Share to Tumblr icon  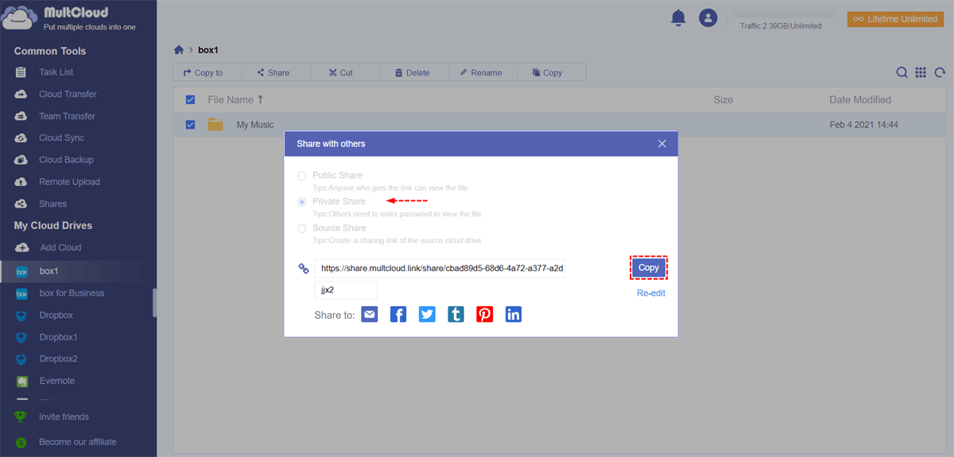pos(456,315)
